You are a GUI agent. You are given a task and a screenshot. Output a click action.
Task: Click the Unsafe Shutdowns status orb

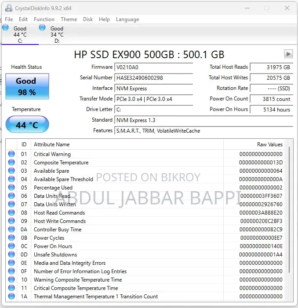[11, 254]
